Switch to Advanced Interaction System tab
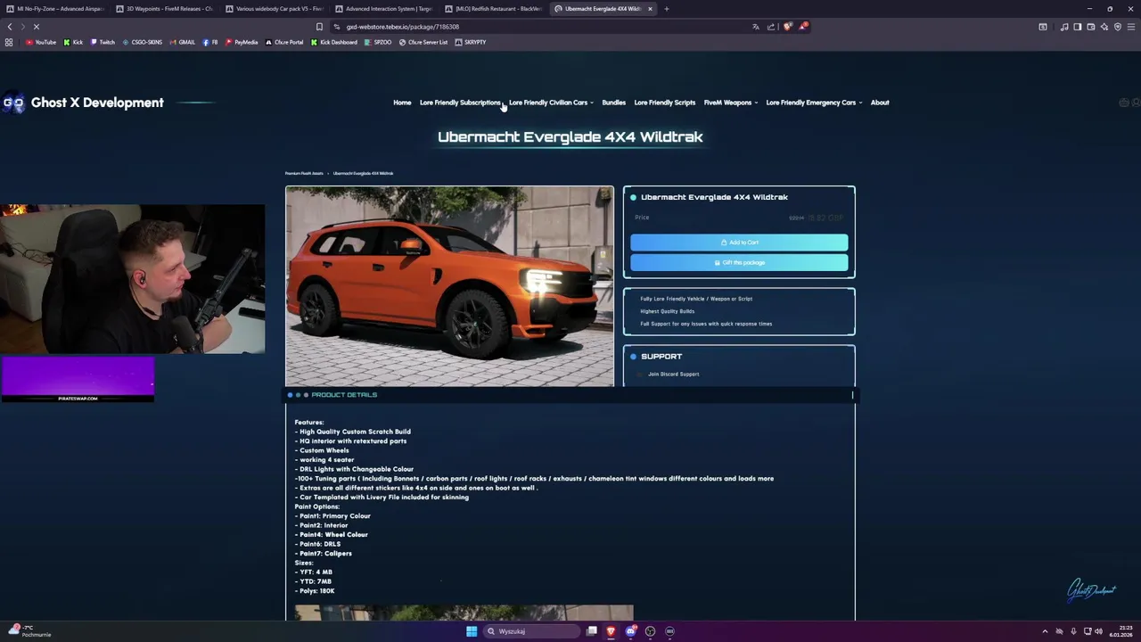This screenshot has height=642, width=1141. tap(384, 9)
